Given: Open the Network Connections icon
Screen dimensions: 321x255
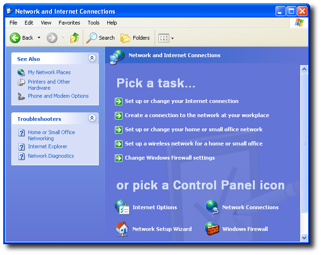Looking at the screenshot, I should [212, 207].
